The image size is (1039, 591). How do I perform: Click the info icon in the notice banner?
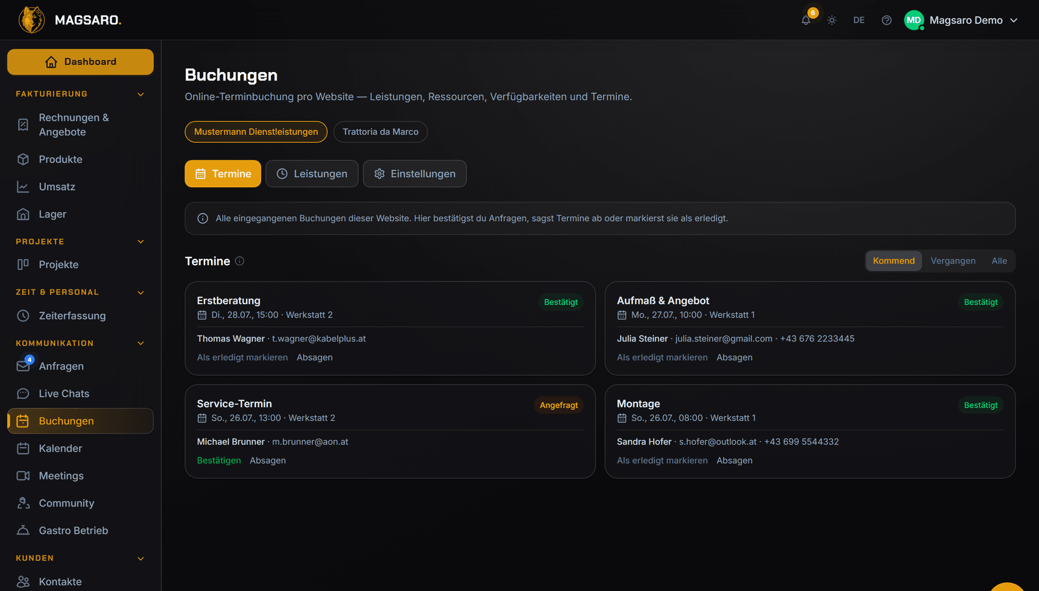(203, 219)
